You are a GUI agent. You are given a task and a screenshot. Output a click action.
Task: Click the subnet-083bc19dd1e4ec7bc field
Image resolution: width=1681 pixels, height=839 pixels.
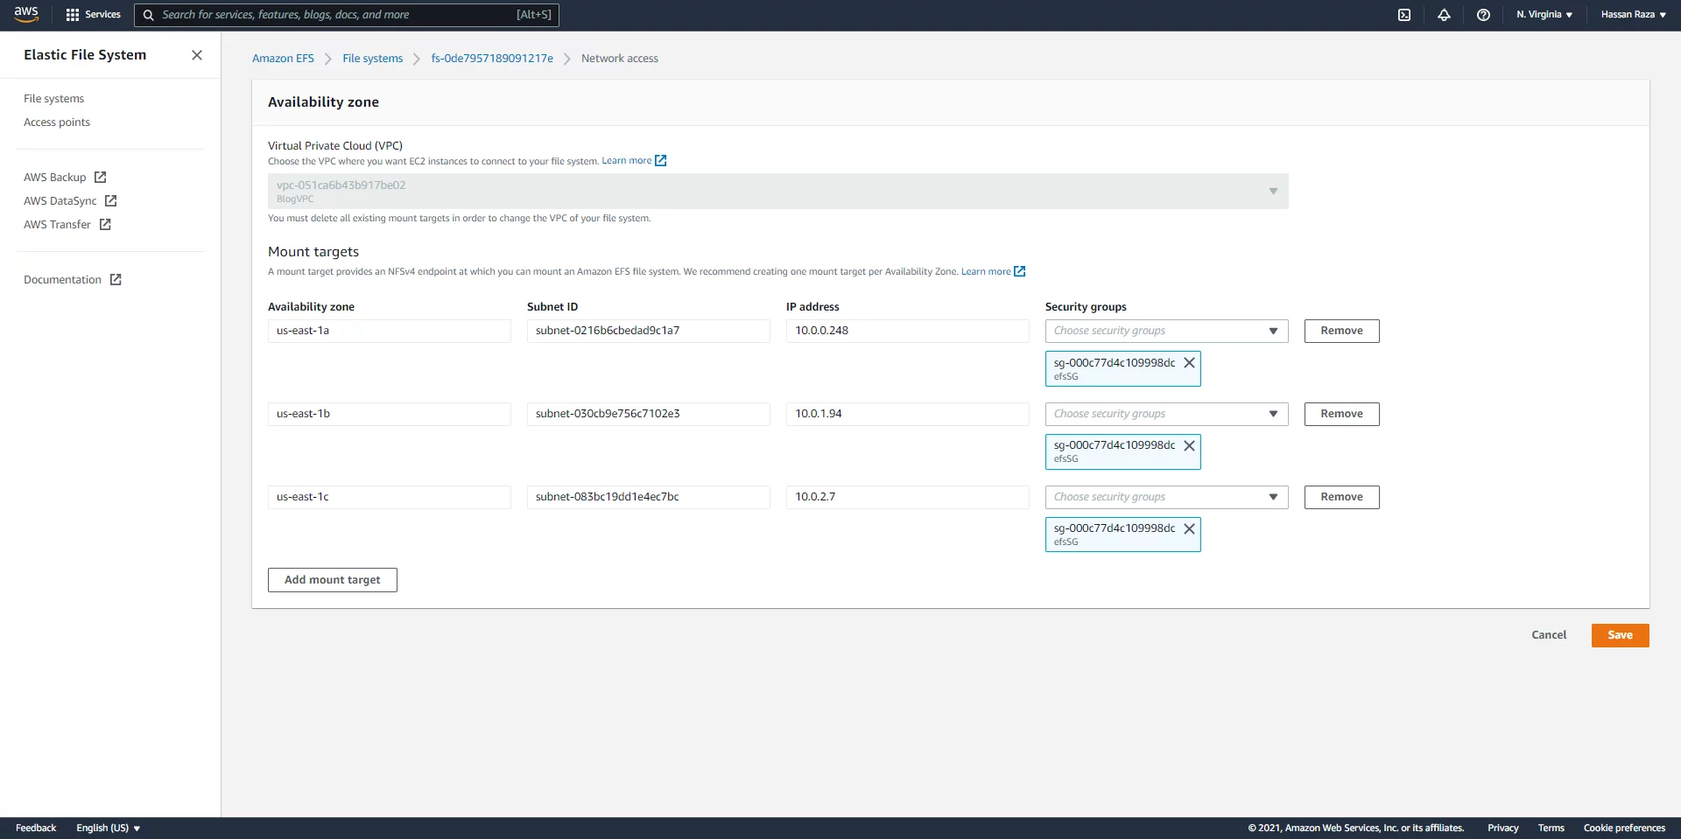click(x=649, y=497)
